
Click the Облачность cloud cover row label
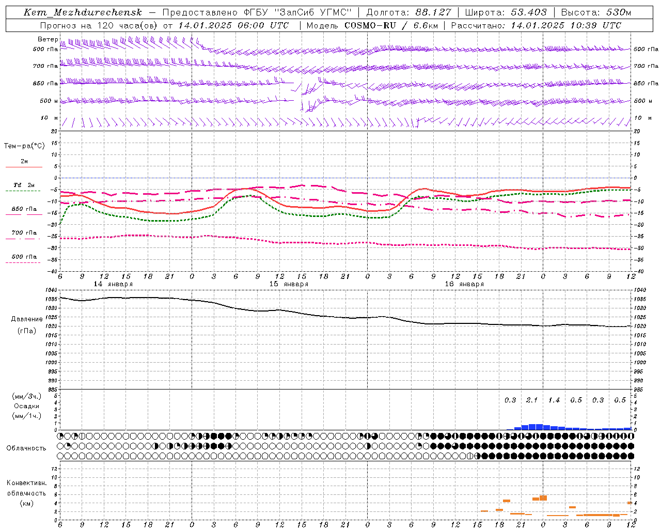tap(26, 448)
